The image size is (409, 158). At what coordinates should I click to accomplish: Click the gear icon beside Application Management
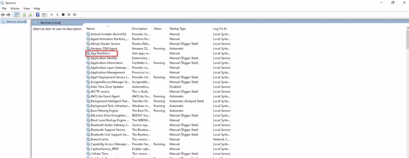point(88,72)
